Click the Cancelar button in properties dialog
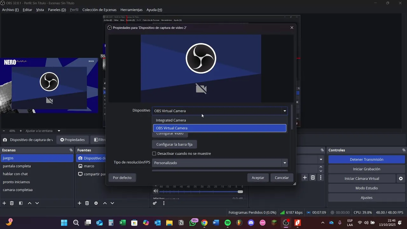Screen dimensions: 407x229 (282, 178)
